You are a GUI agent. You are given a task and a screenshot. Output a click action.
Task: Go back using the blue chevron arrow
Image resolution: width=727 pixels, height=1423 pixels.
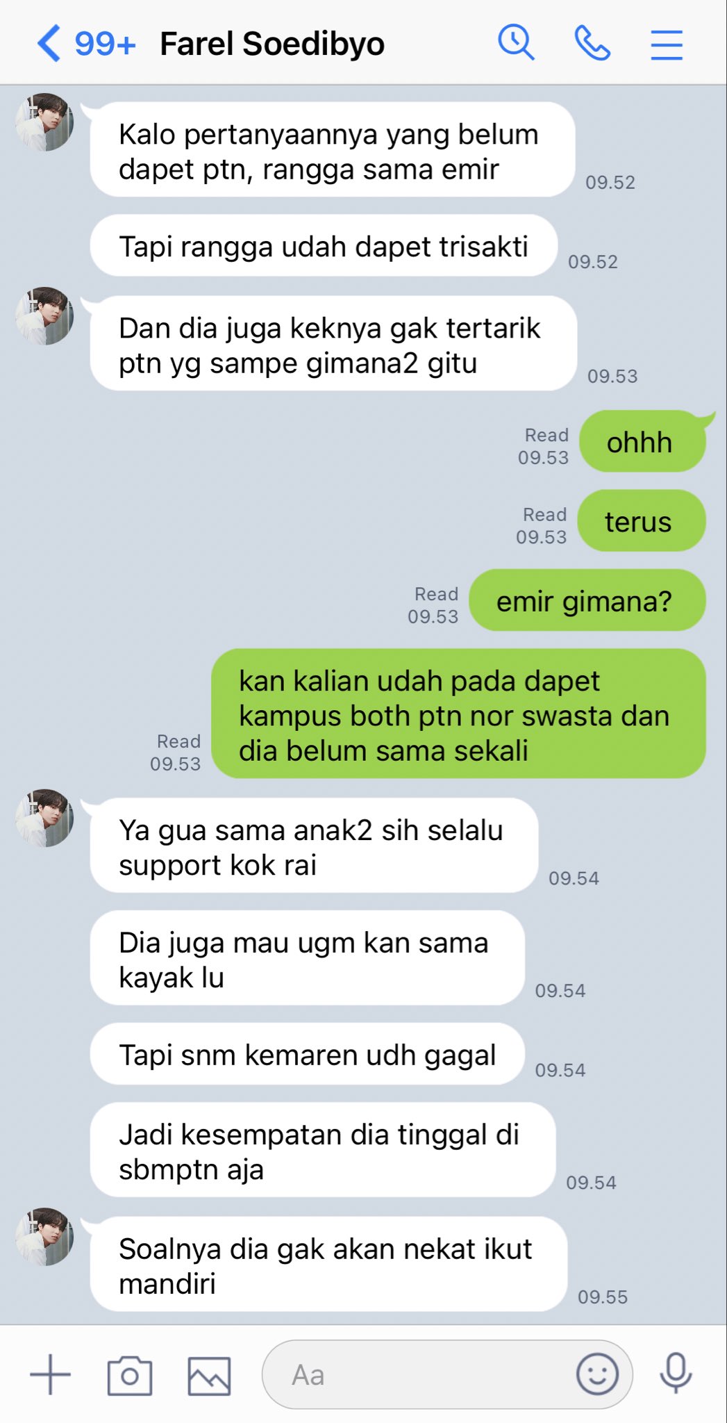(49, 44)
